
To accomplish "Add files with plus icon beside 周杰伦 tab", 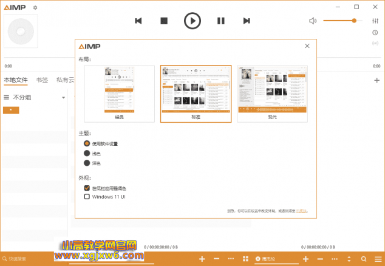I will 305,259.
